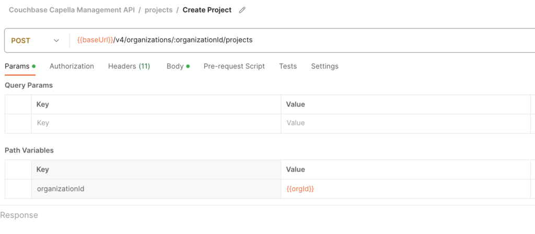
Task: Open the Headers (11) tab
Action: click(x=129, y=66)
